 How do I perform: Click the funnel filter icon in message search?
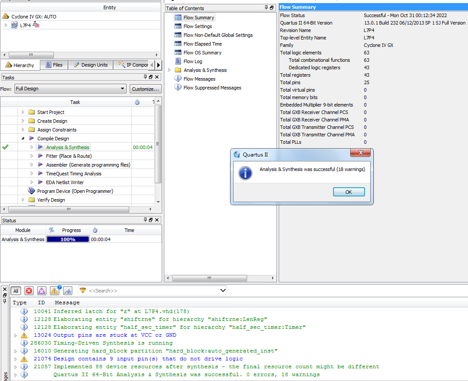(83, 290)
